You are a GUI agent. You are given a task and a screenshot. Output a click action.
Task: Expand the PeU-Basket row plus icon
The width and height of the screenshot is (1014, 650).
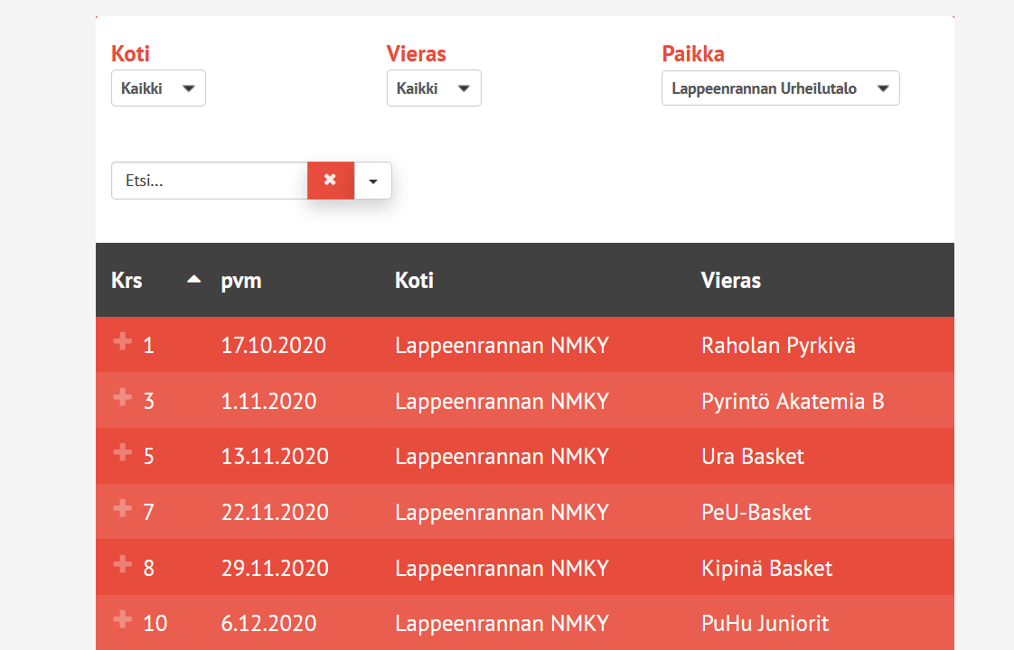click(x=122, y=508)
